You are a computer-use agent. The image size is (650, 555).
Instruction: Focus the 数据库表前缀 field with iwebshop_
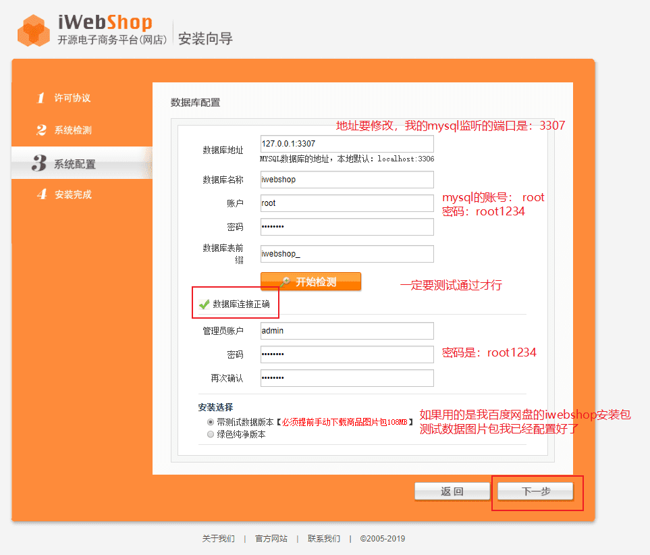[347, 254]
